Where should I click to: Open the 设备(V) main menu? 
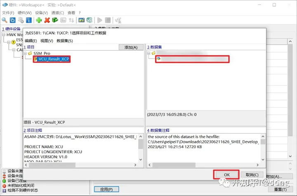(x=42, y=13)
